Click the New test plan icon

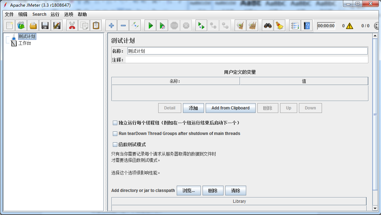click(x=9, y=25)
